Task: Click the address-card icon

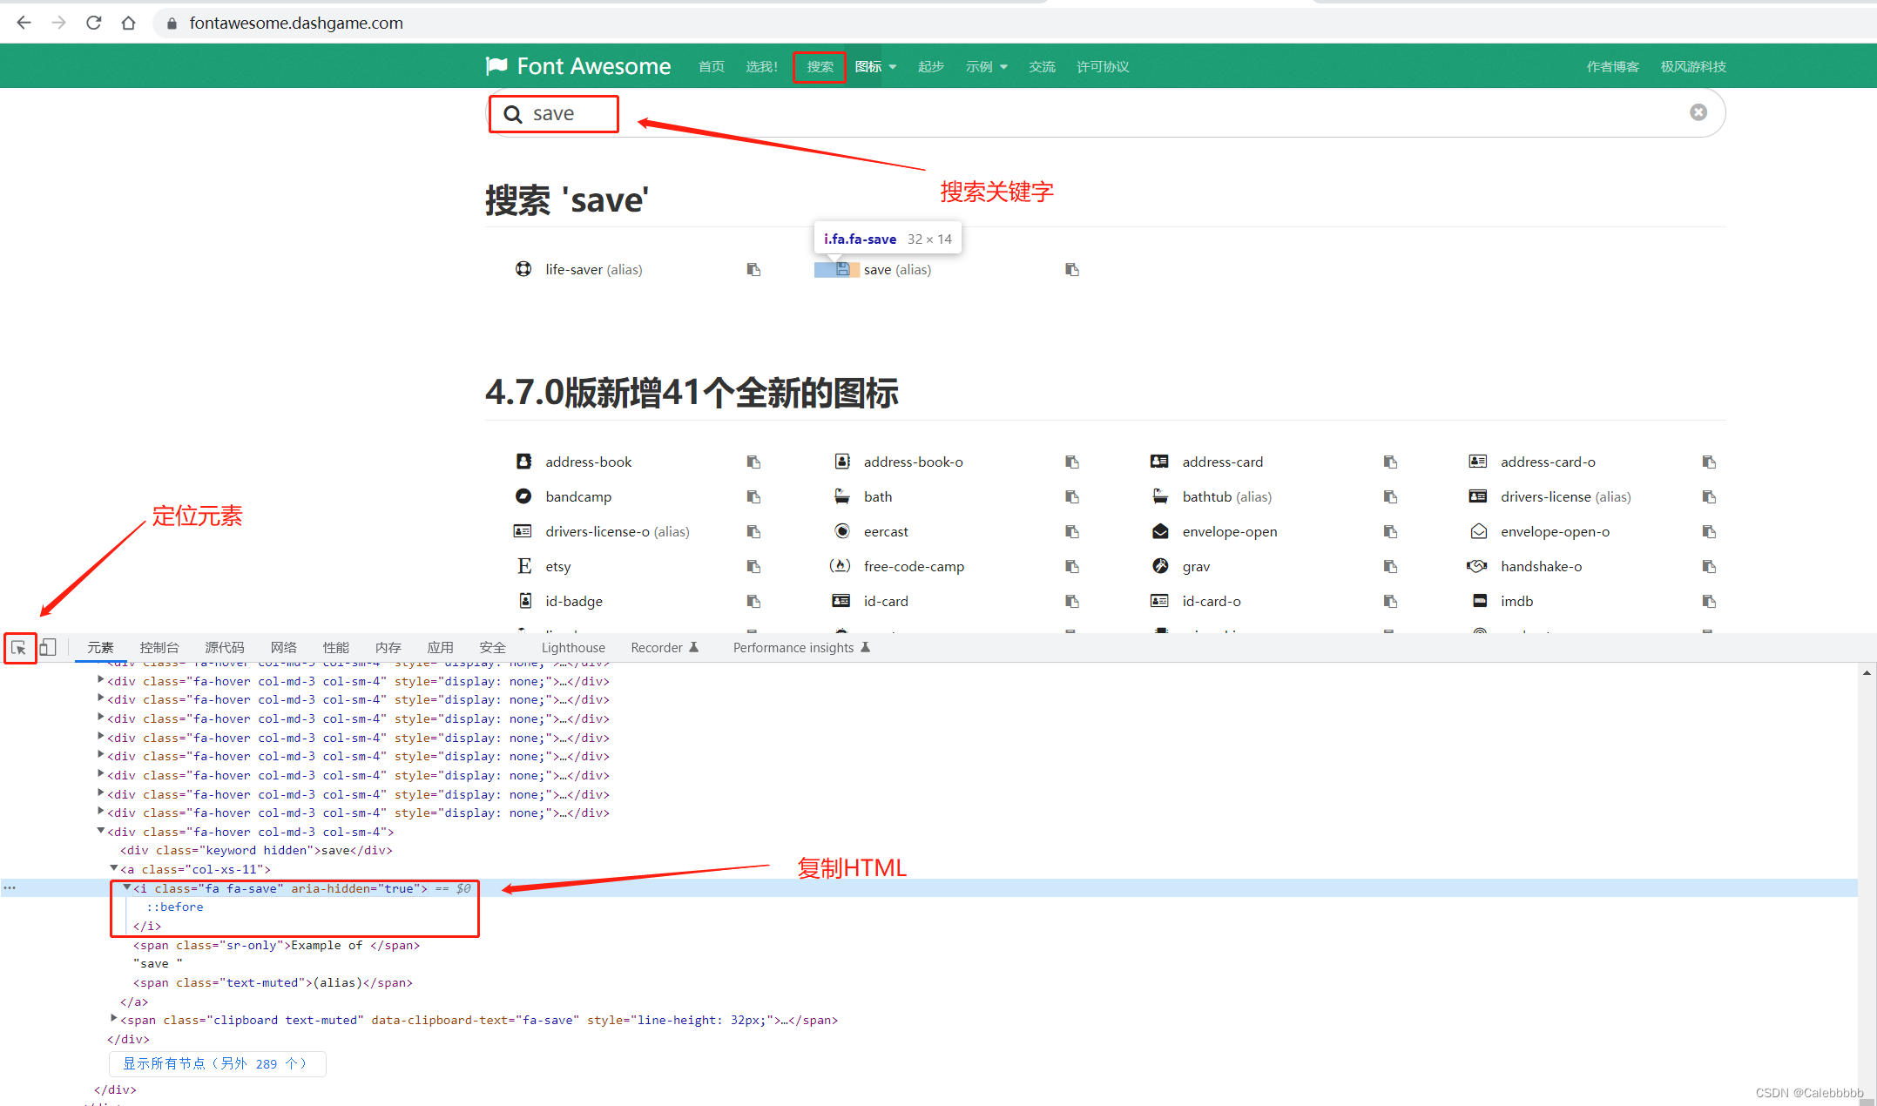Action: pos(1159,462)
